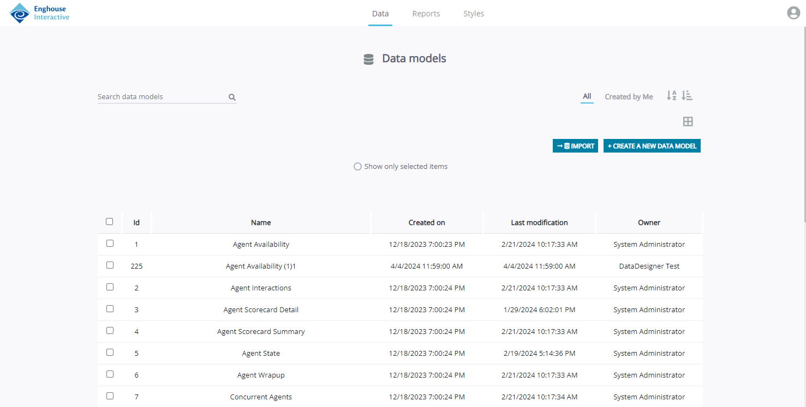Screen dimensions: 806x407
Task: Click the Enghouse Interactive logo
Action: pyautogui.click(x=39, y=13)
